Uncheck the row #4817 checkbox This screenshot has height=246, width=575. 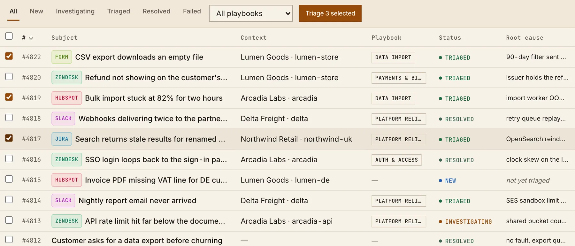pos(9,138)
